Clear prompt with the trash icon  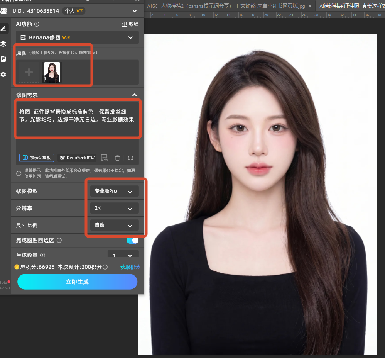coord(117,158)
